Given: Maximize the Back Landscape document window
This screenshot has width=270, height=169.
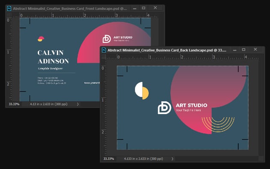Looking at the screenshot, I should click(x=243, y=50).
